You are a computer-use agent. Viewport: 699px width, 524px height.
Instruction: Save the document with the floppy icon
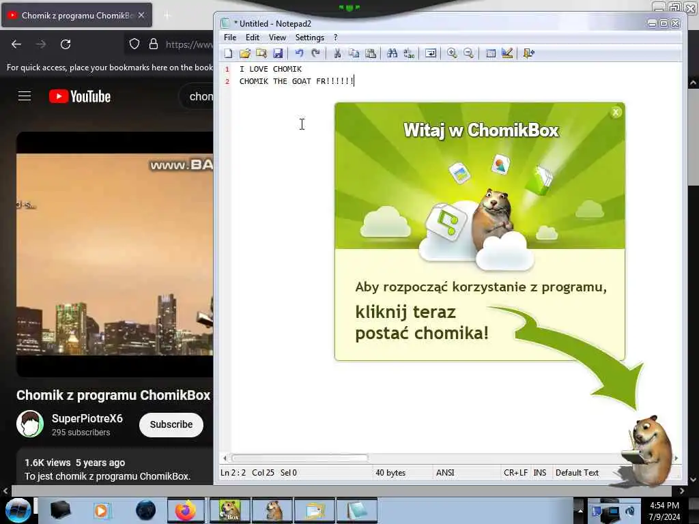point(278,53)
